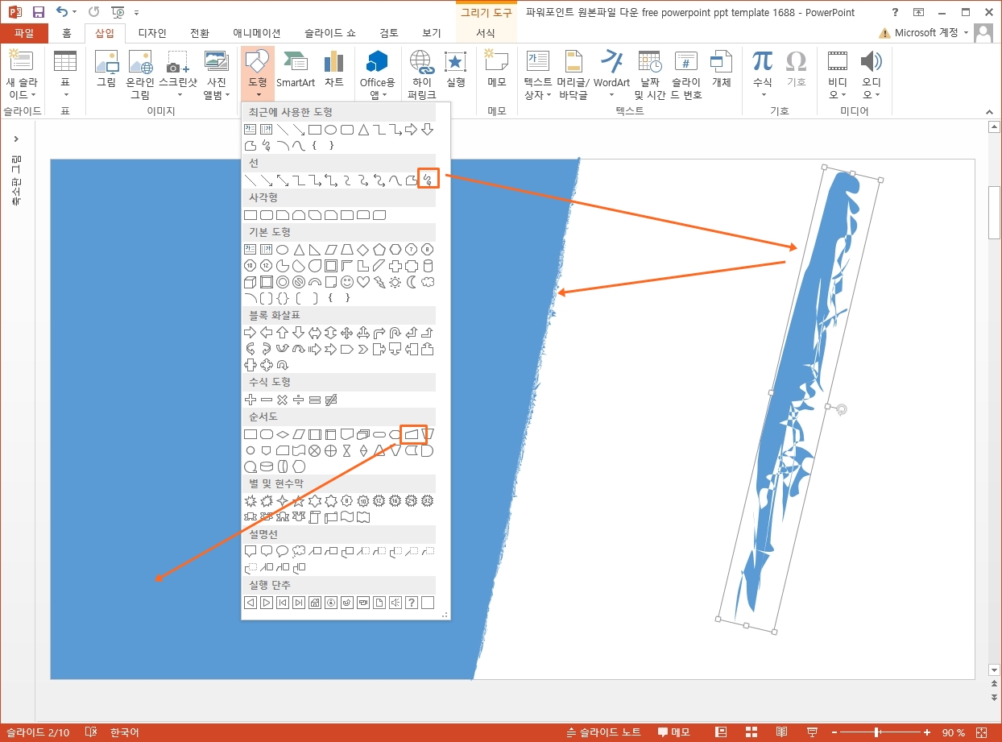Viewport: 1002px width, 742px height.
Task: Choose the Division equation shape
Action: click(x=299, y=400)
